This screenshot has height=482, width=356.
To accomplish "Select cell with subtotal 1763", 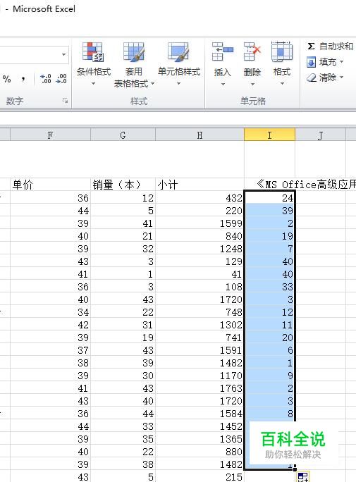I will 200,388.
